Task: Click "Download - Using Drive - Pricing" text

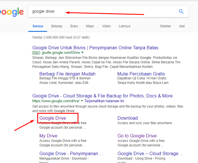Action: [x=141, y=158]
